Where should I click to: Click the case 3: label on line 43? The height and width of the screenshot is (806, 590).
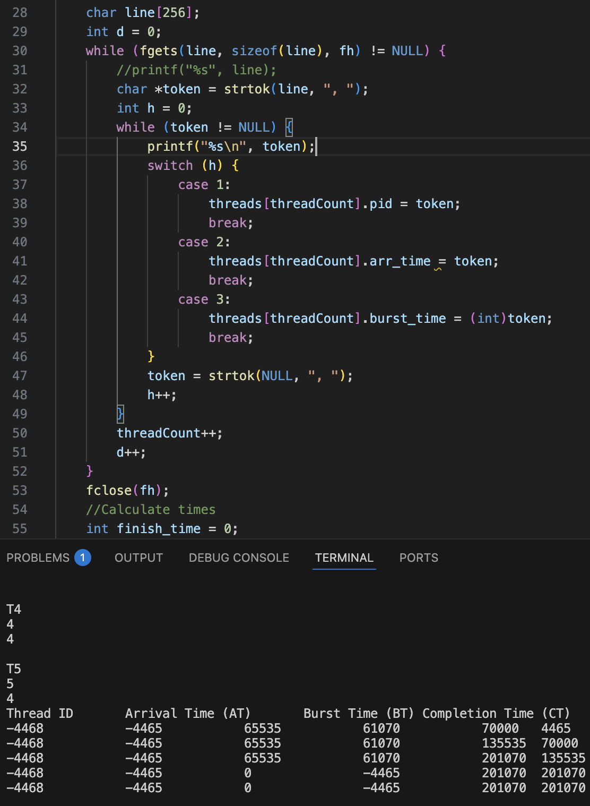coord(203,299)
